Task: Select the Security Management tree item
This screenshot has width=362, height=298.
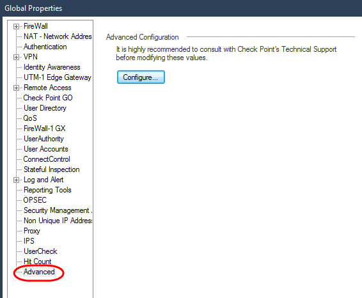Action: 58,210
